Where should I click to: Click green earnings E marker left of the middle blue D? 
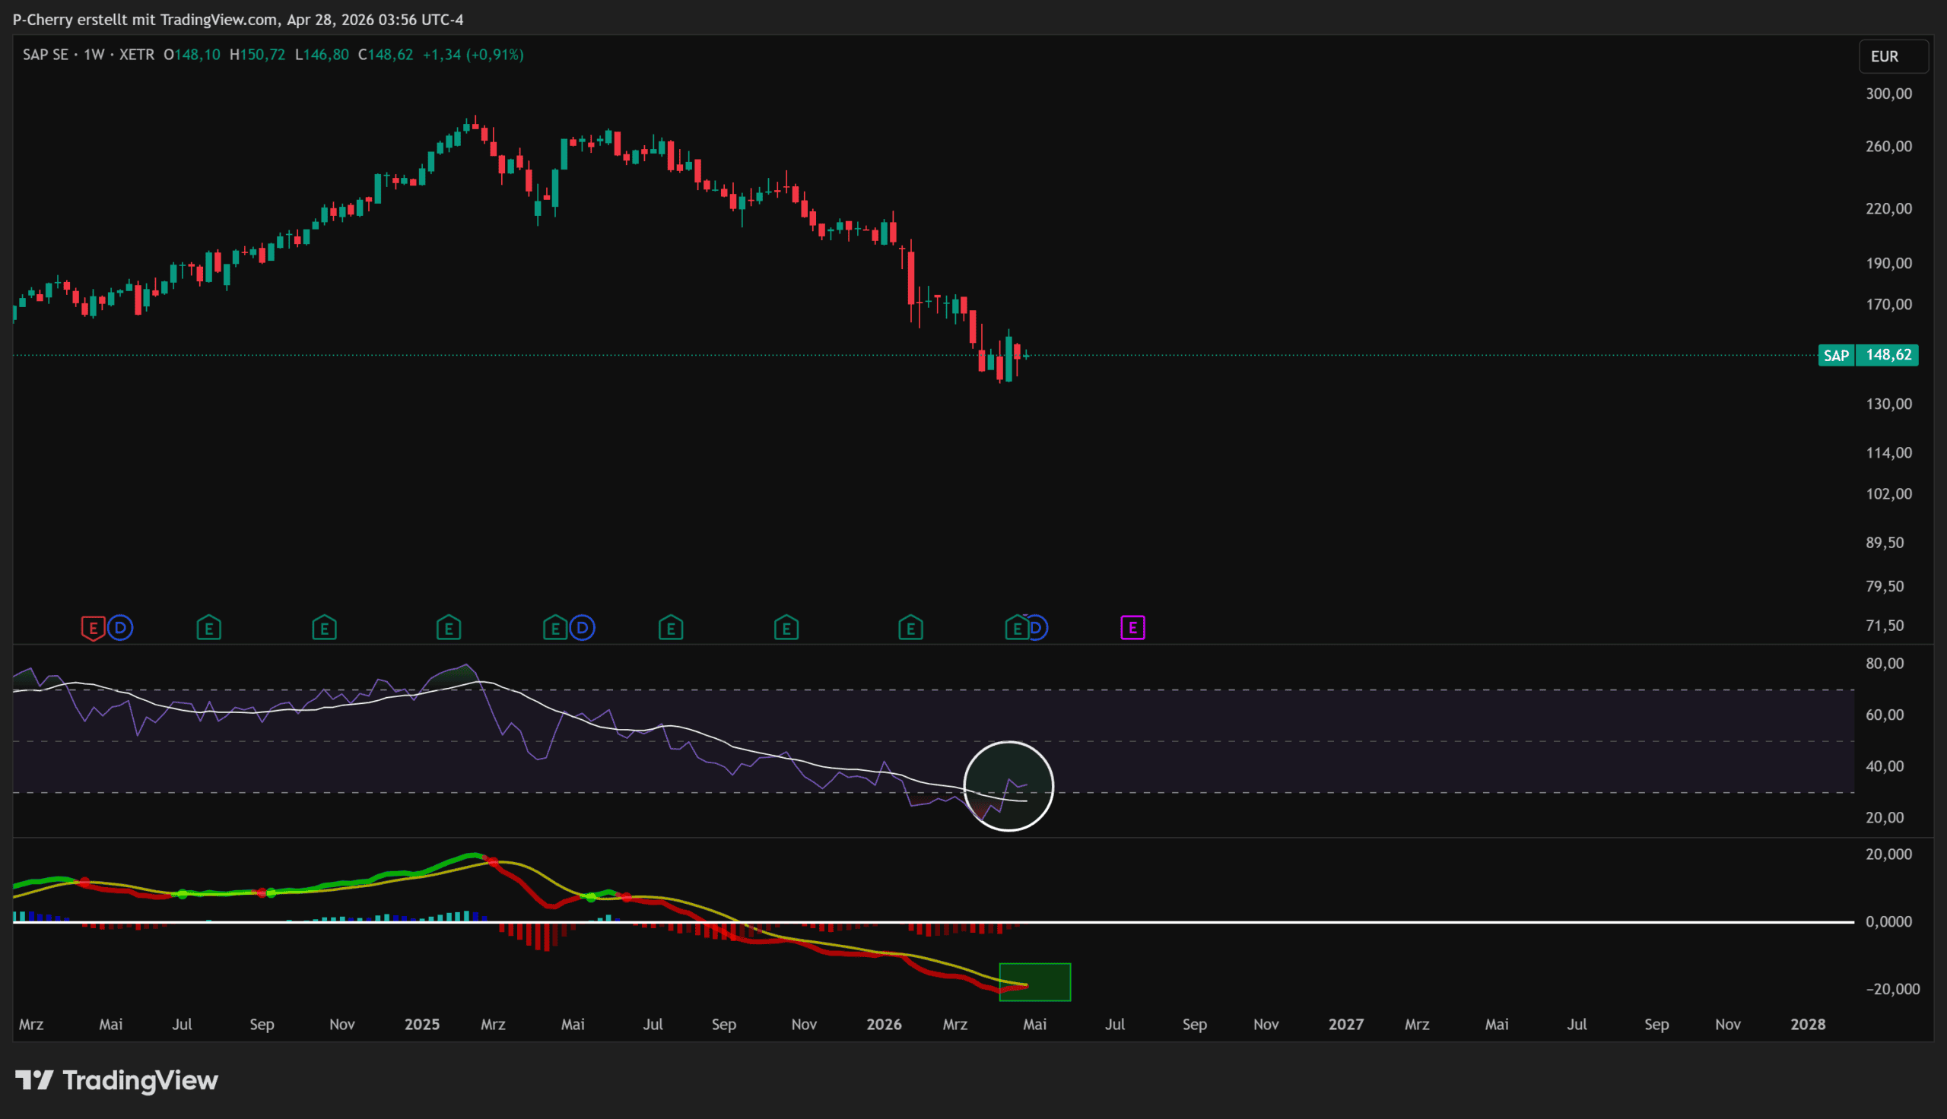coord(555,628)
